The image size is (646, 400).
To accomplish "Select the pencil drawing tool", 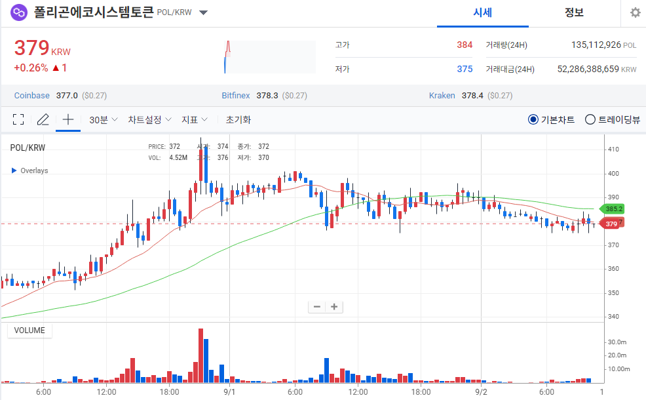I will pyautogui.click(x=43, y=119).
